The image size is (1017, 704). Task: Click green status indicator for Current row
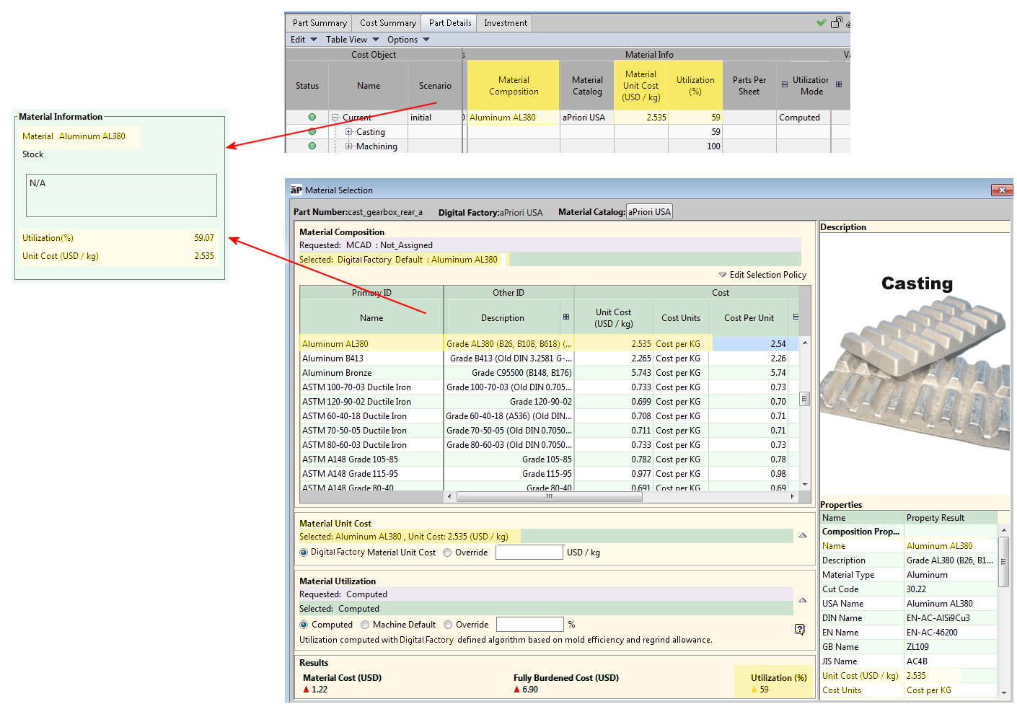coord(312,117)
